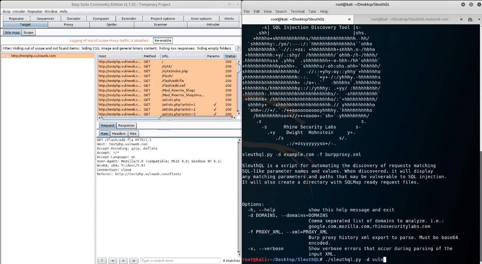
Task: Click the Params checkmark on the artist=2 row
Action: pos(214,109)
